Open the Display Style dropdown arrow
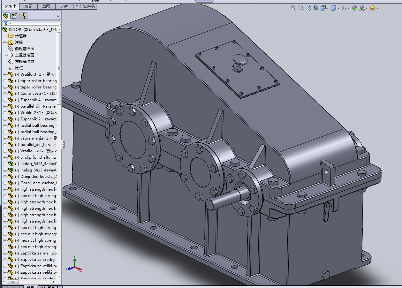This screenshot has width=402, height=288. point(338,9)
